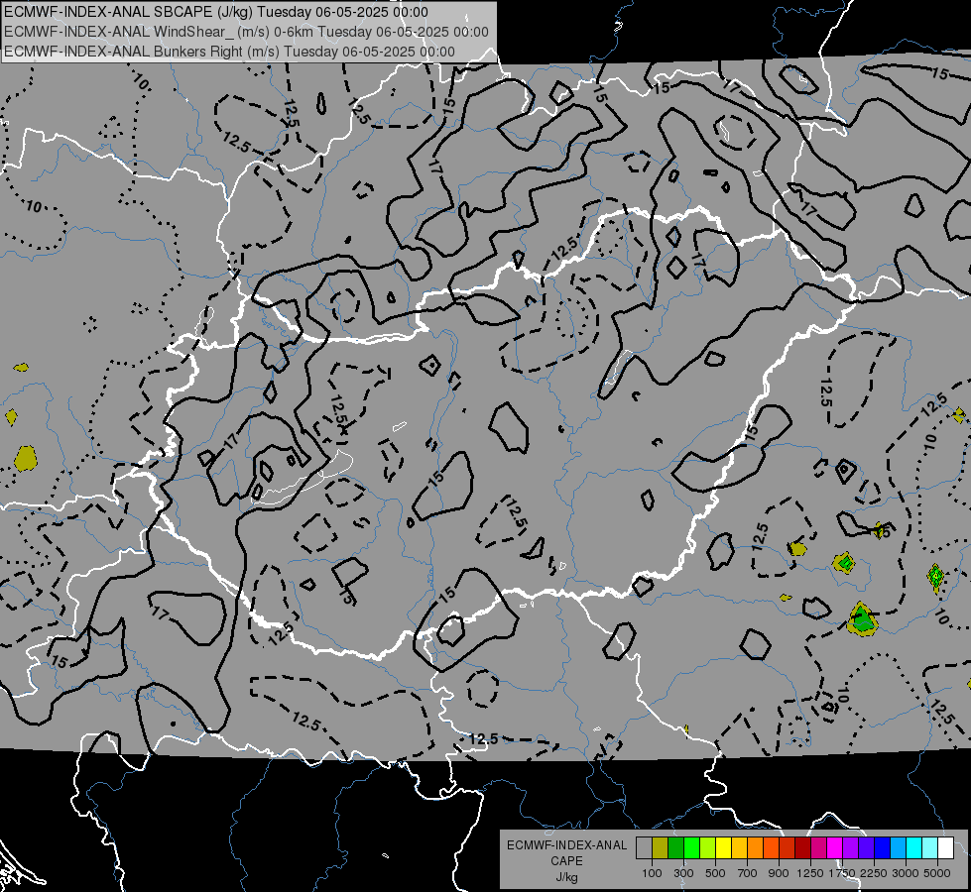Click the bright magenta legend swatch
The height and width of the screenshot is (892, 971).
[x=835, y=848]
